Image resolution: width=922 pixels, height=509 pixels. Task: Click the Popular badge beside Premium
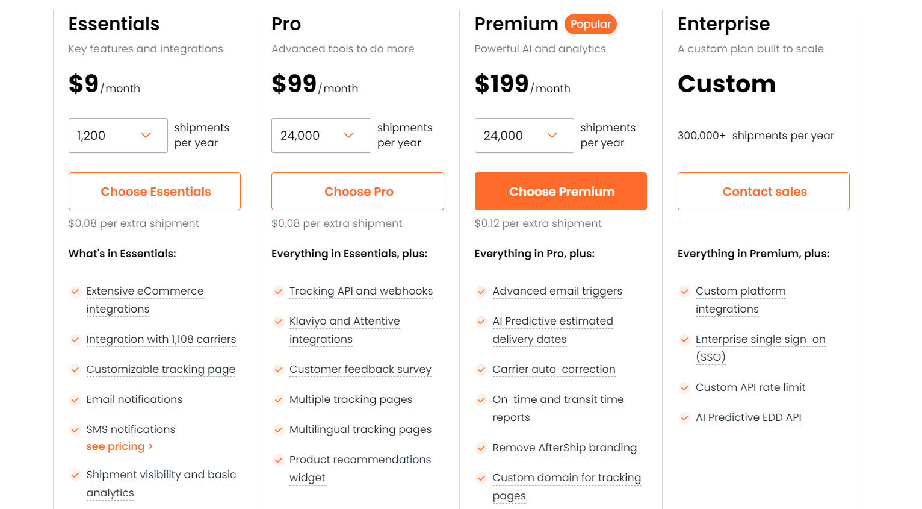(590, 24)
